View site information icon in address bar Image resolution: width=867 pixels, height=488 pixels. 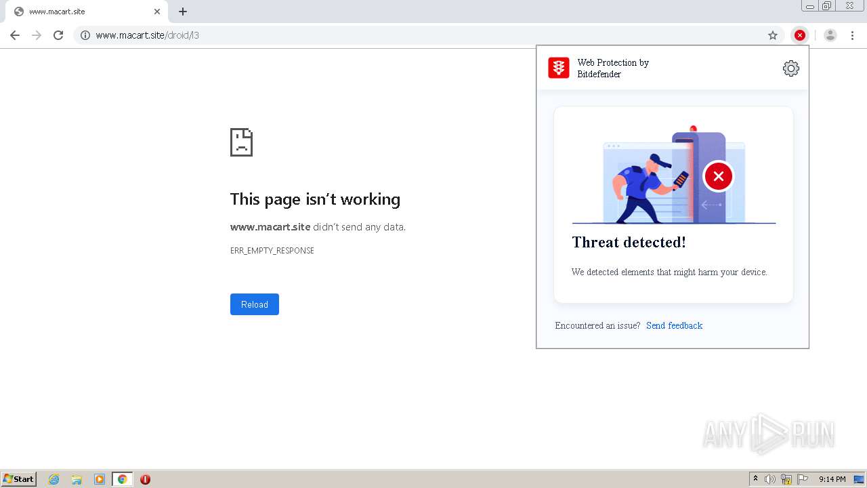tap(85, 35)
